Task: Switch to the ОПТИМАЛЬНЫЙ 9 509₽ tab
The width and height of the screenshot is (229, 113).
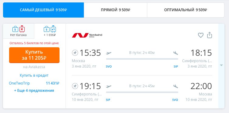Action: click(x=186, y=10)
